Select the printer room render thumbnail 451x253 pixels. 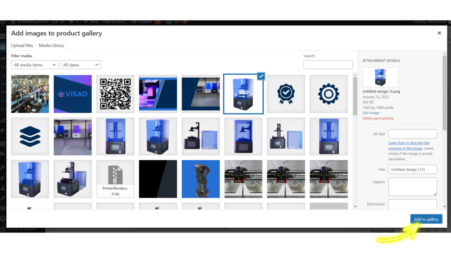[x=73, y=136]
